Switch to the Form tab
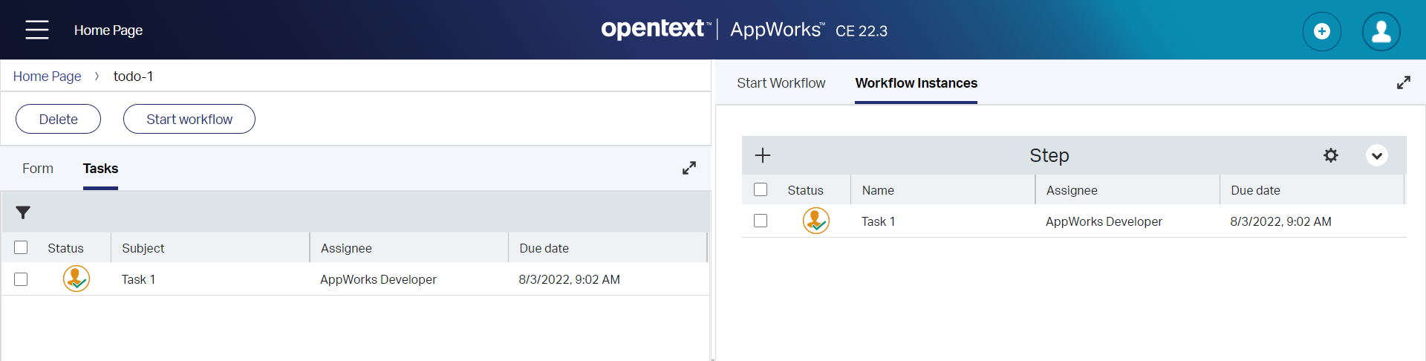The width and height of the screenshot is (1426, 361). click(x=38, y=169)
